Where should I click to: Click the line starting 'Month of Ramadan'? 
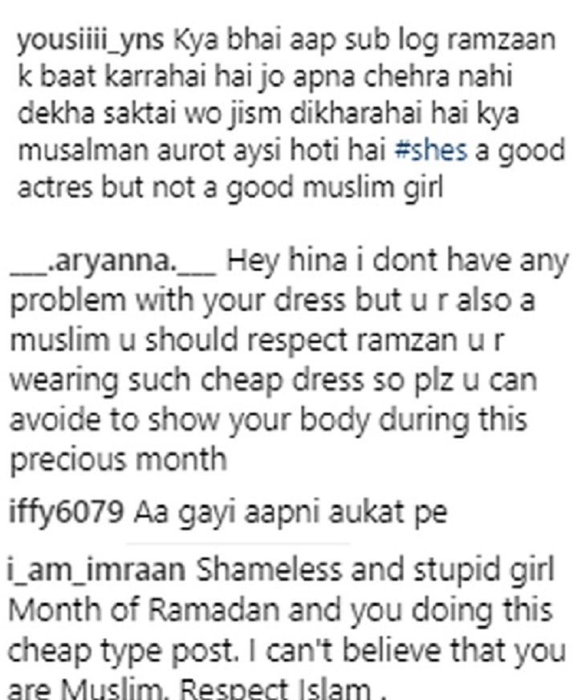click(x=280, y=610)
